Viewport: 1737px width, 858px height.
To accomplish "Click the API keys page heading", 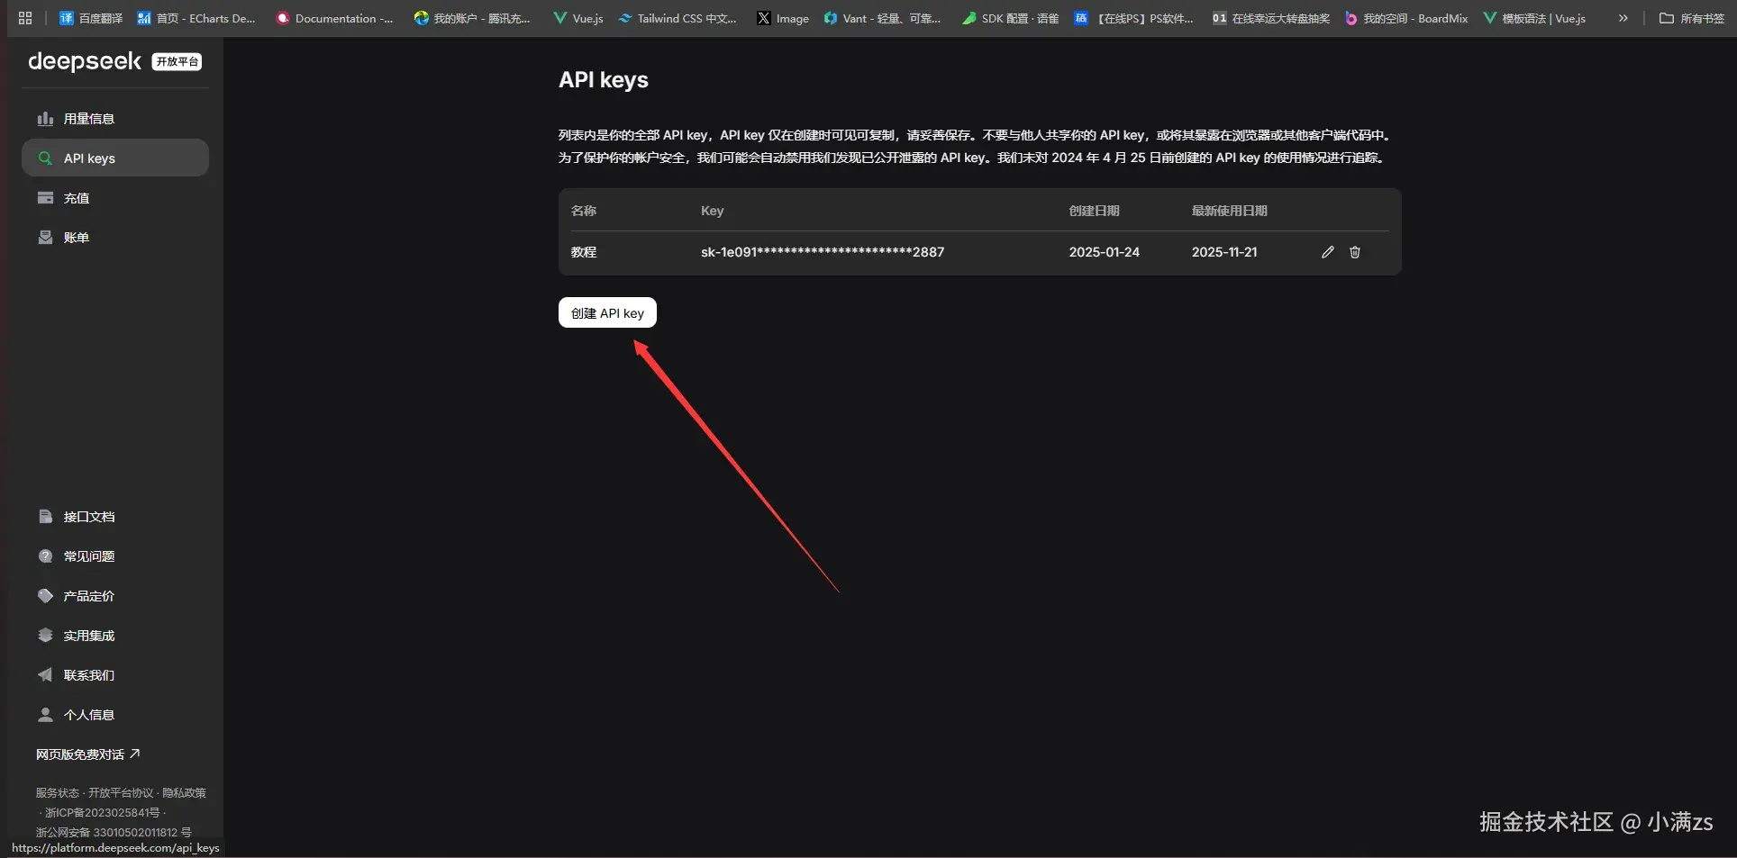I will [x=604, y=80].
